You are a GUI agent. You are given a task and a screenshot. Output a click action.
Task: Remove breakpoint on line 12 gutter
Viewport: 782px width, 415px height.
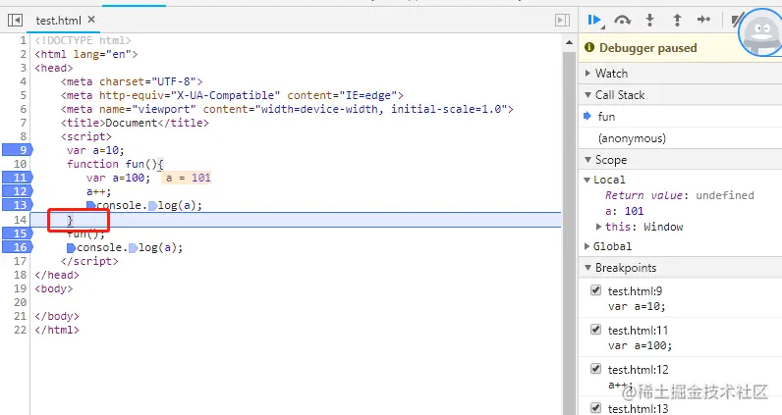coord(18,191)
